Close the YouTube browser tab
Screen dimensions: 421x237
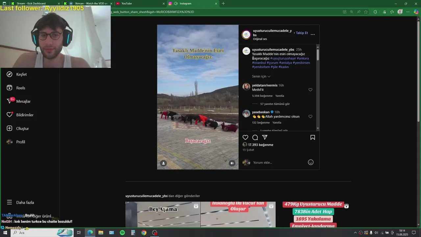[163, 3]
